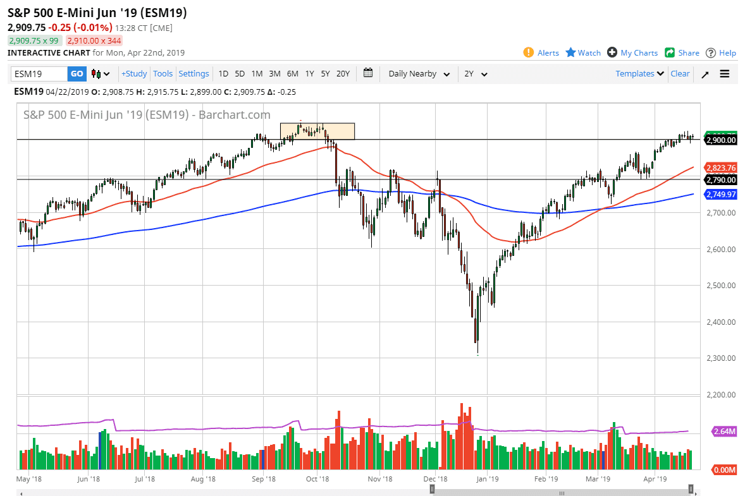
Task: Switch to the 6M timeframe
Action: [292, 74]
